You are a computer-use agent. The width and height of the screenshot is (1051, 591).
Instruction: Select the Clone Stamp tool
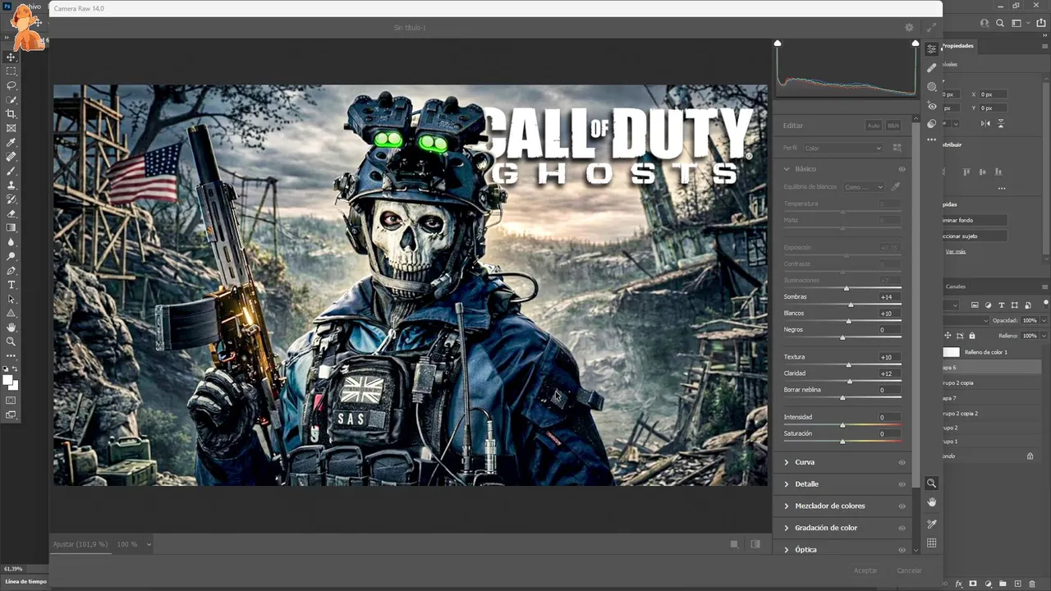click(11, 185)
